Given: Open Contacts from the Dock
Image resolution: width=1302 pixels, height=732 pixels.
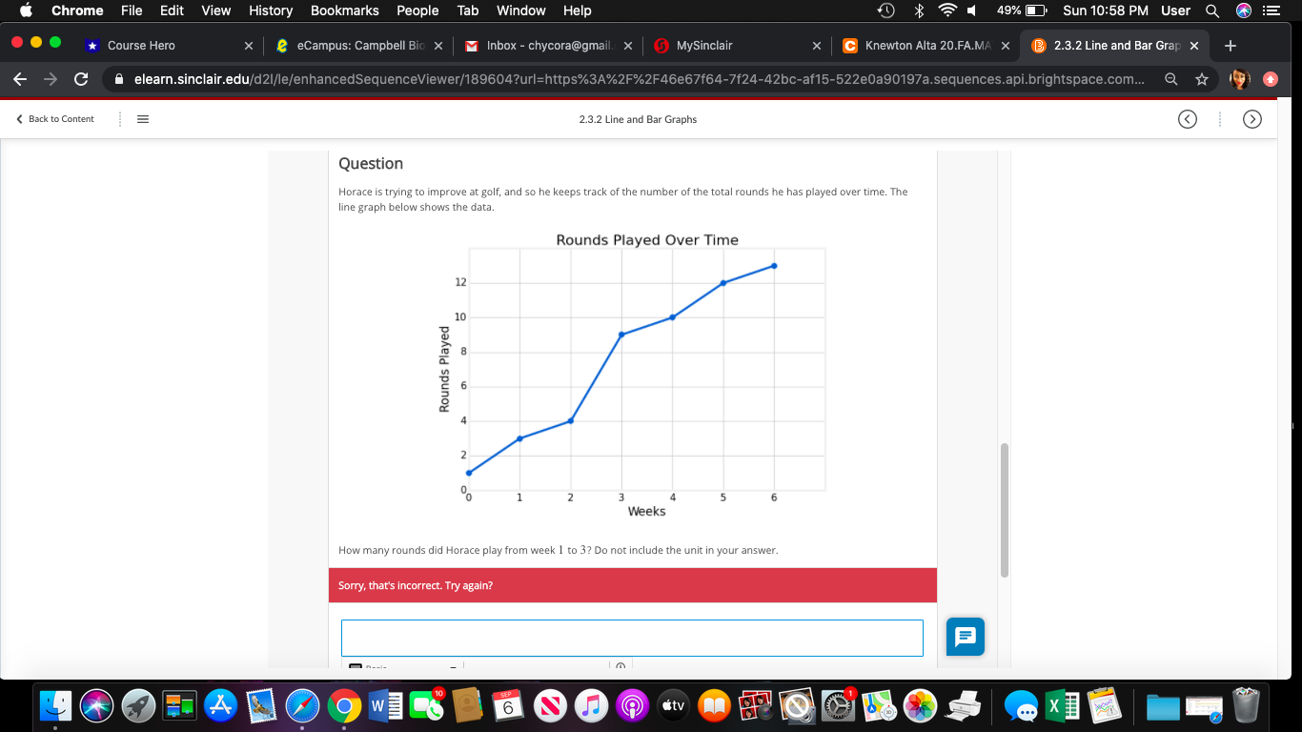Looking at the screenshot, I should [467, 705].
